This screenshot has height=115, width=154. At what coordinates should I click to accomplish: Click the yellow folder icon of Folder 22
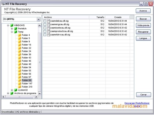20,48
